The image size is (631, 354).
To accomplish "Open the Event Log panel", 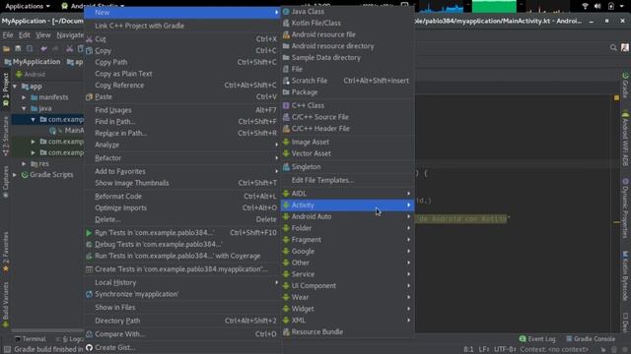I will [x=537, y=339].
